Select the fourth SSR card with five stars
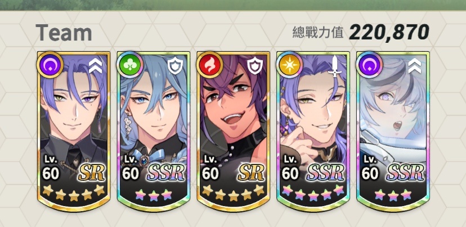 (x=313, y=131)
